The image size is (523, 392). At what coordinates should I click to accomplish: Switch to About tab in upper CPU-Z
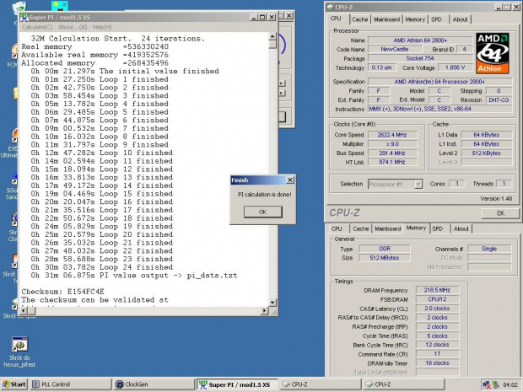[x=460, y=19]
